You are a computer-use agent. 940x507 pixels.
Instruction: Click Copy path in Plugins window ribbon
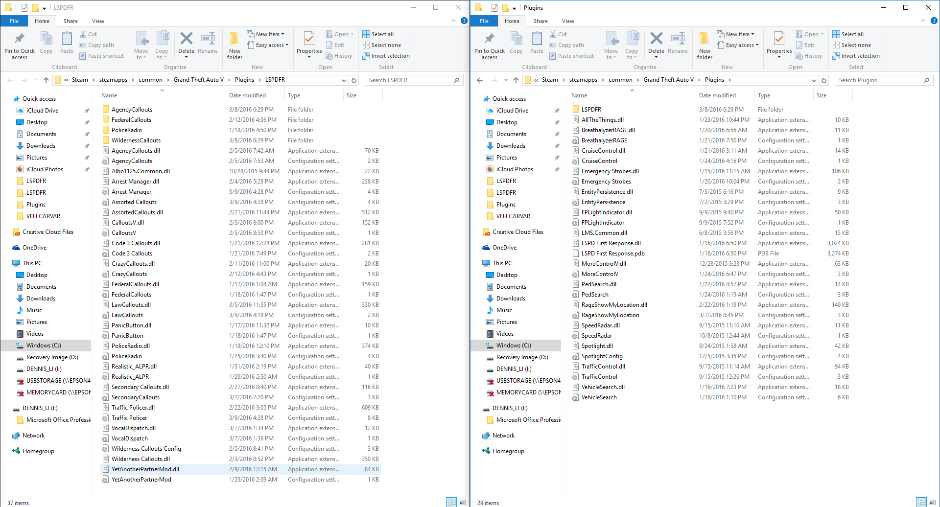(566, 45)
